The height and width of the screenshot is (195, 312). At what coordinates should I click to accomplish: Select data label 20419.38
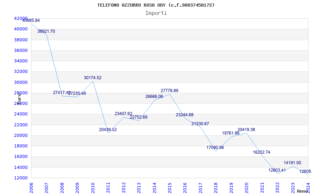pyautogui.click(x=246, y=130)
